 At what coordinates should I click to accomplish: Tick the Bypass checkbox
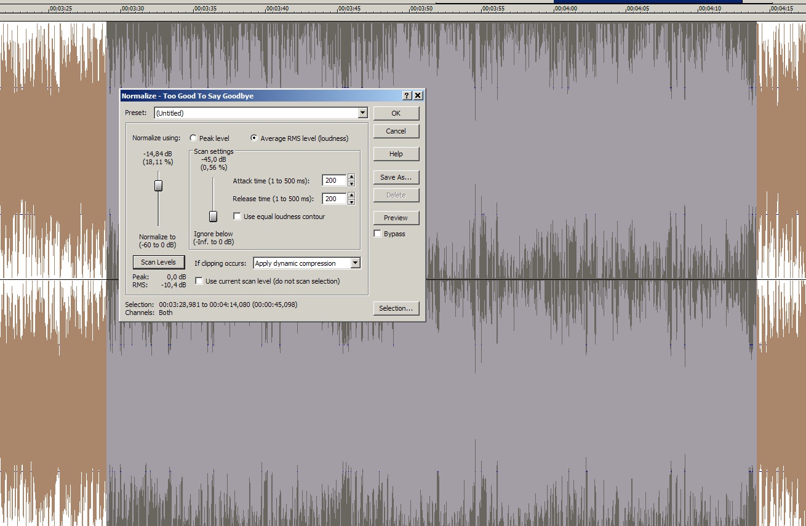pos(377,234)
